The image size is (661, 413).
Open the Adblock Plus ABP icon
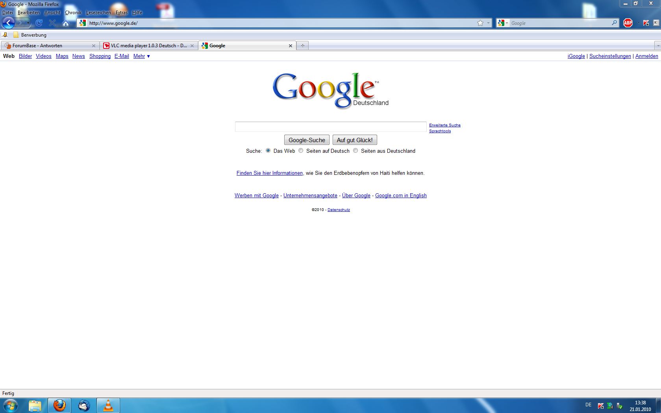(x=628, y=23)
